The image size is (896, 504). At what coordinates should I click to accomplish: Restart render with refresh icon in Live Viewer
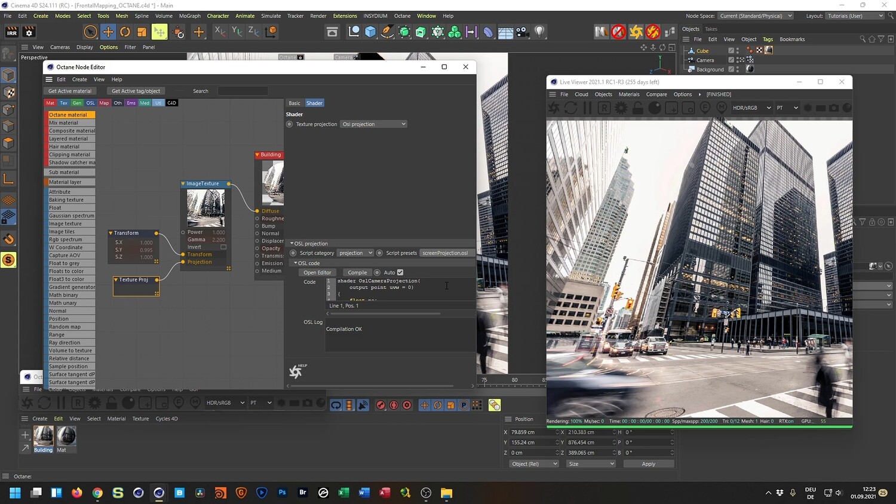pos(570,108)
